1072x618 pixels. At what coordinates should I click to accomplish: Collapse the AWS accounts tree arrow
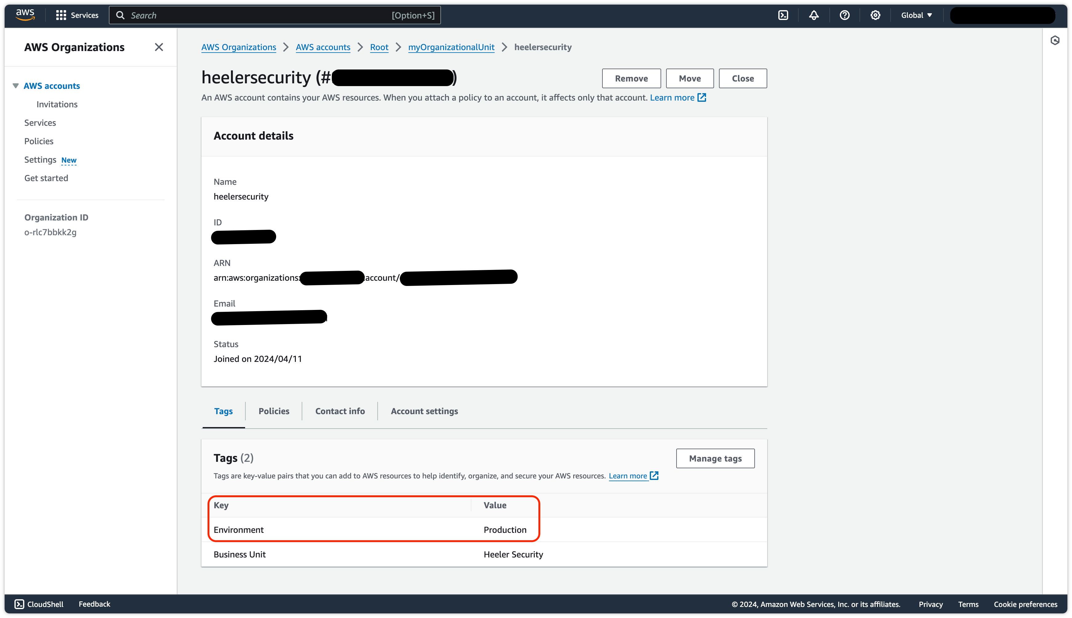(x=16, y=86)
